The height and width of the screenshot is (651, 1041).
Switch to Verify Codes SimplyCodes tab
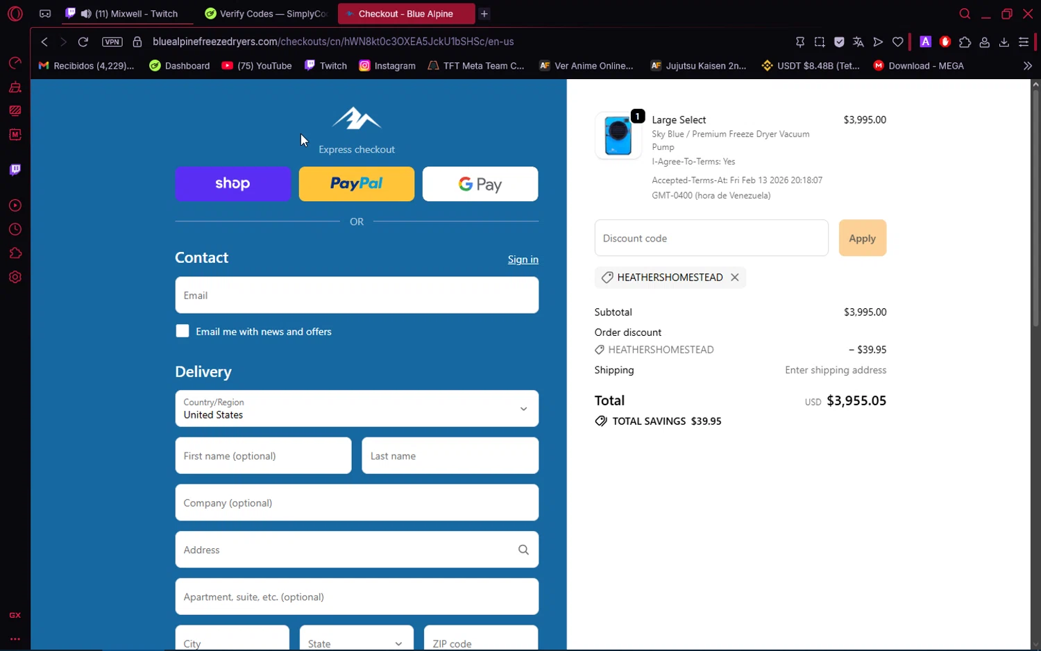point(266,14)
